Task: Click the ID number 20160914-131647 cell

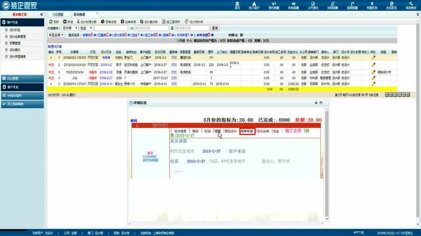Action: pos(74,84)
